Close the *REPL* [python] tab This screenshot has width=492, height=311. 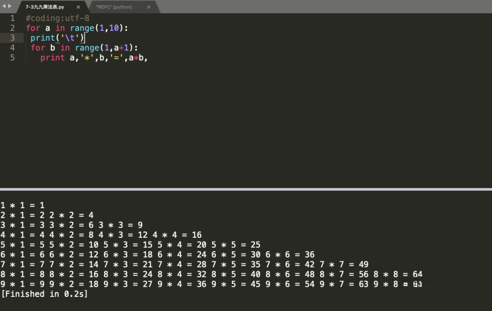(x=149, y=7)
